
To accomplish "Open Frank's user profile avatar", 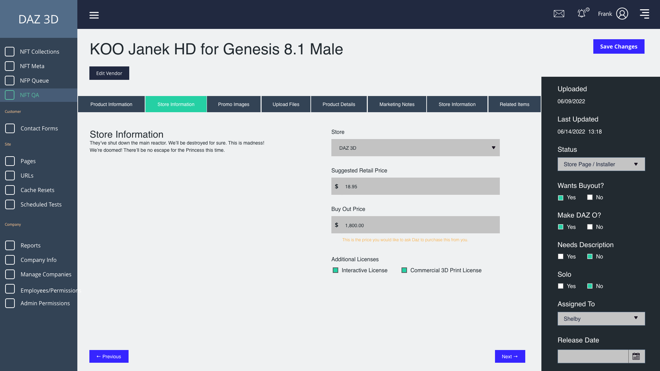I will (x=622, y=14).
